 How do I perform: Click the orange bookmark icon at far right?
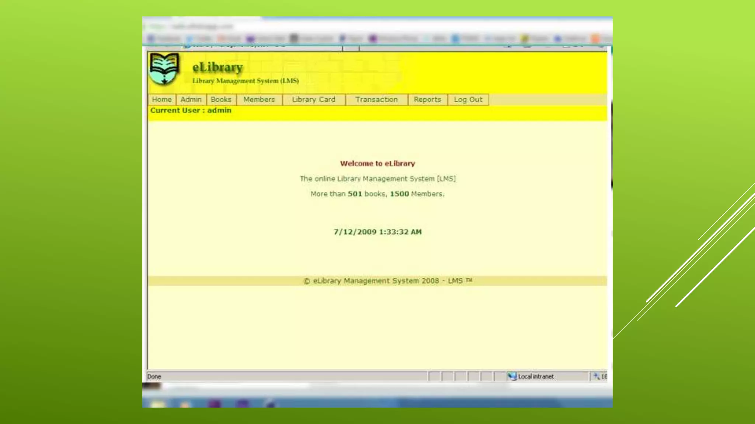[x=595, y=38]
